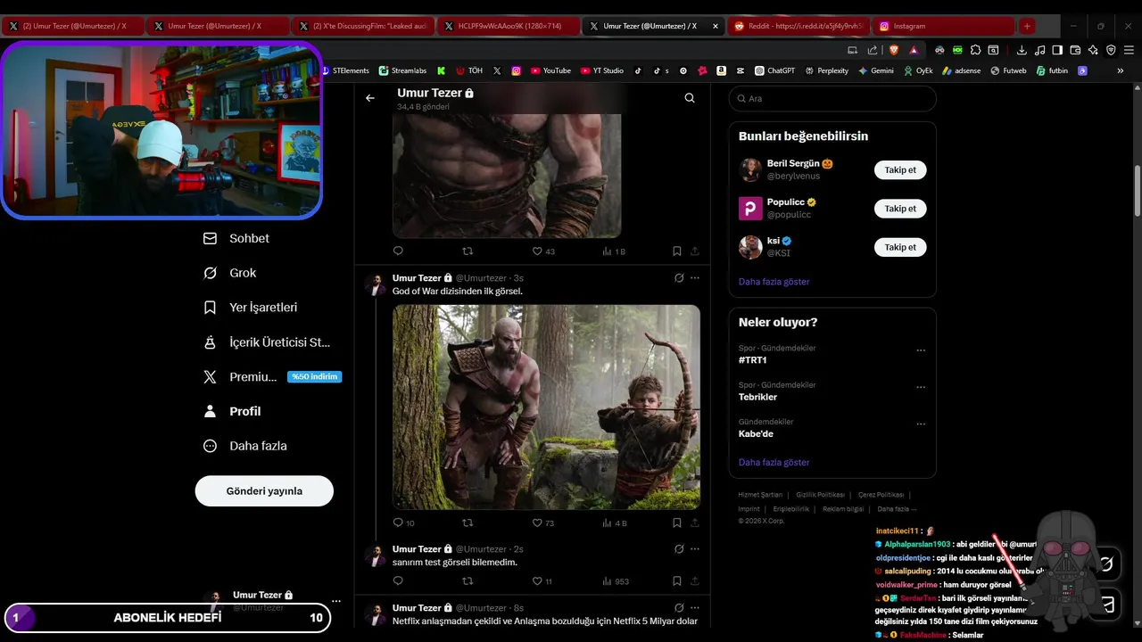Follow Populicc with Takip et

click(900, 209)
